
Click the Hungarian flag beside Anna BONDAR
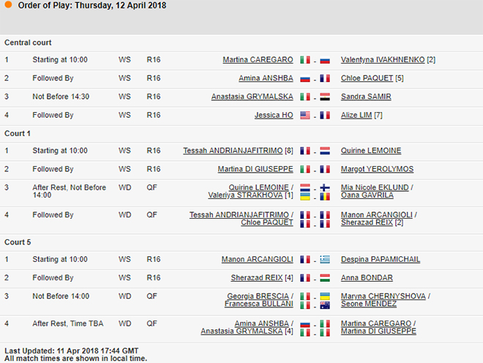325,278
